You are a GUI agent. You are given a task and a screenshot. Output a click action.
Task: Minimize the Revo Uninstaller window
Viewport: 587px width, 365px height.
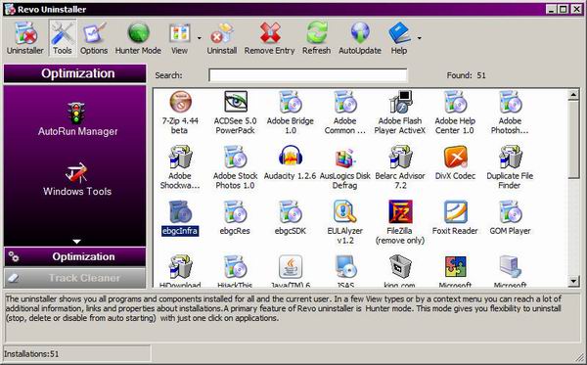550,10
